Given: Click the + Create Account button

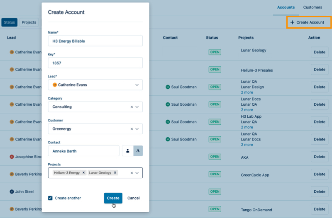Looking at the screenshot, I should 309,22.
